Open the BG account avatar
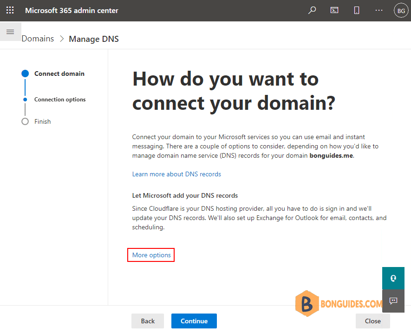This screenshot has width=411, height=334. click(x=401, y=11)
